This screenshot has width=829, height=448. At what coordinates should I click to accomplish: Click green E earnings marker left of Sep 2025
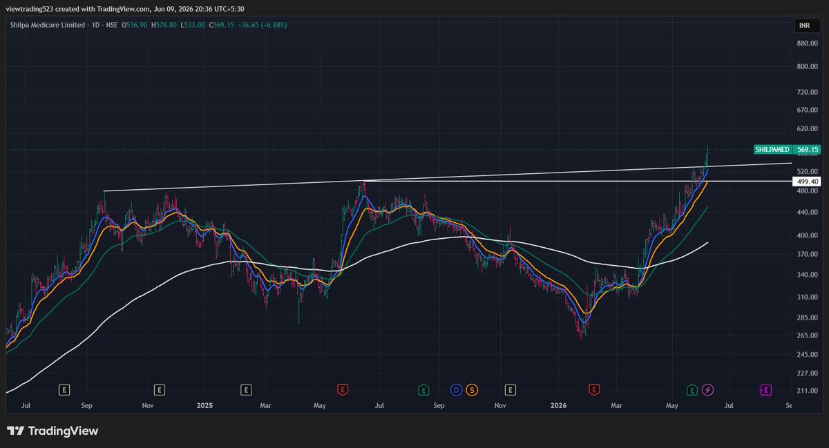[423, 390]
